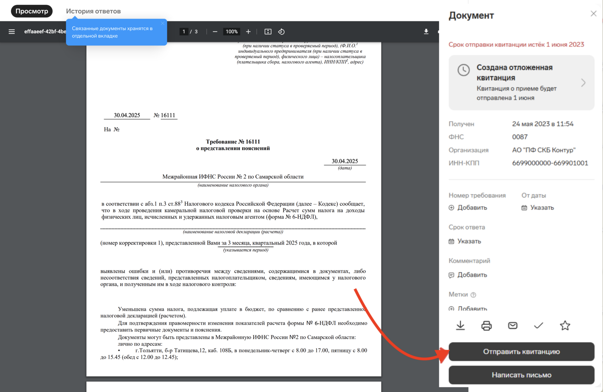Download PDF from the viewer toolbar

[426, 32]
